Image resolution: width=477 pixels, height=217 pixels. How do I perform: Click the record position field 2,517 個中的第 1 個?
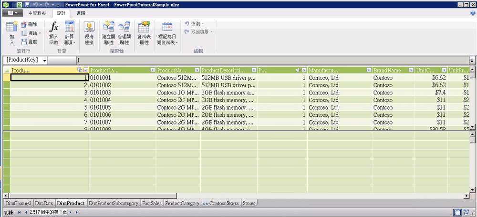tap(48, 212)
